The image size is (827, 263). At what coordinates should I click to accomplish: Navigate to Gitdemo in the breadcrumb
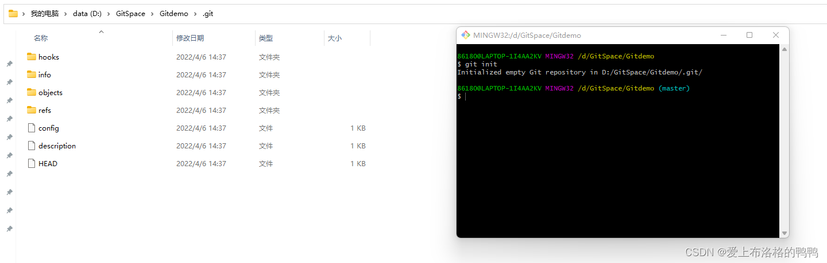pos(173,14)
